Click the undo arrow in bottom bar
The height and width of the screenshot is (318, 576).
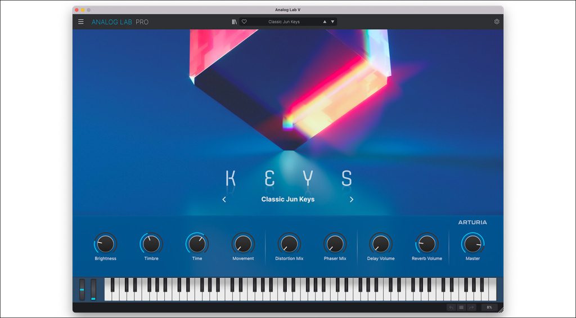tap(451, 307)
